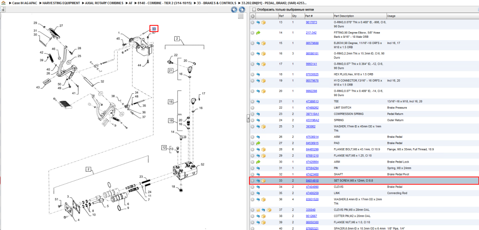Select callout 27 on brake pedal pad
Image resolution: width=479 pixels, height=230 pixels.
pos(61,26)
